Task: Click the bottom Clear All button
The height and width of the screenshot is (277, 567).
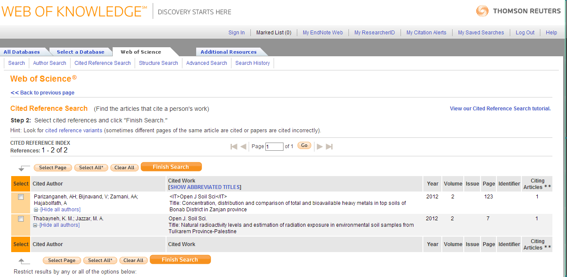Action: click(x=133, y=261)
